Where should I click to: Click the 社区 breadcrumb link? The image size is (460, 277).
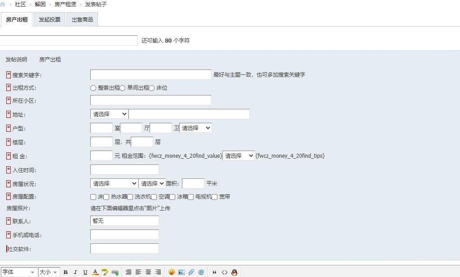(20, 4)
